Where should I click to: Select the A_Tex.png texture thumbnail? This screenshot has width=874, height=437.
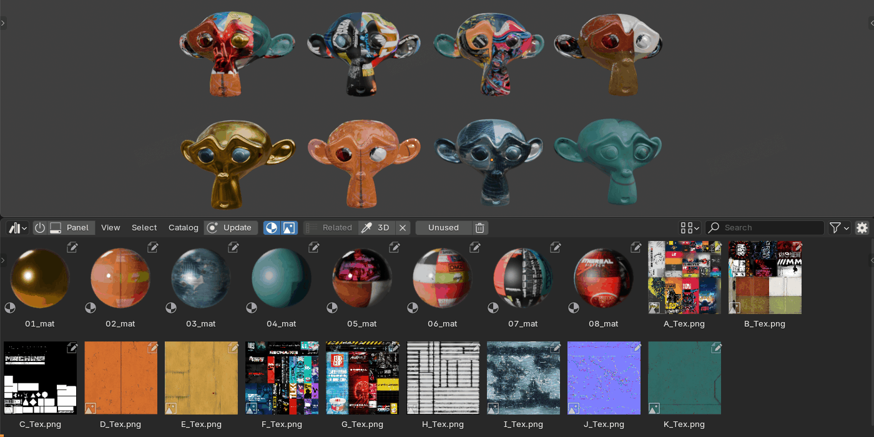coord(684,278)
